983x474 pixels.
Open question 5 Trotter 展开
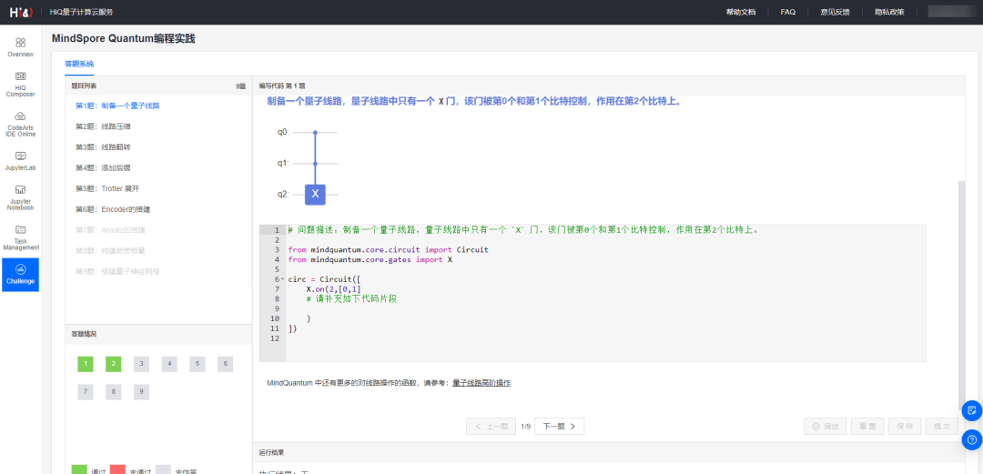point(107,188)
